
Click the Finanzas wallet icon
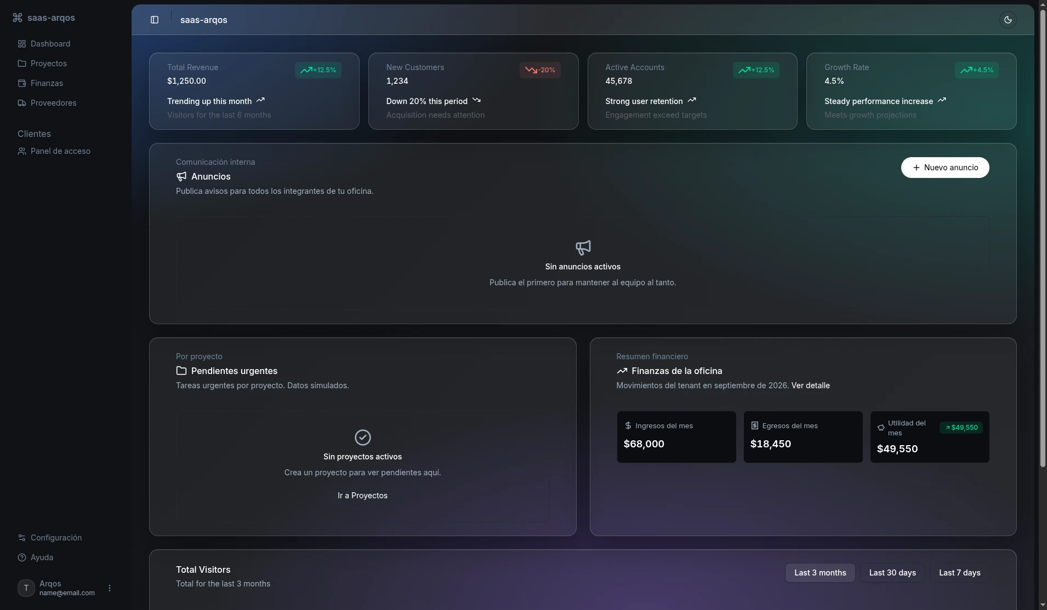(x=22, y=83)
